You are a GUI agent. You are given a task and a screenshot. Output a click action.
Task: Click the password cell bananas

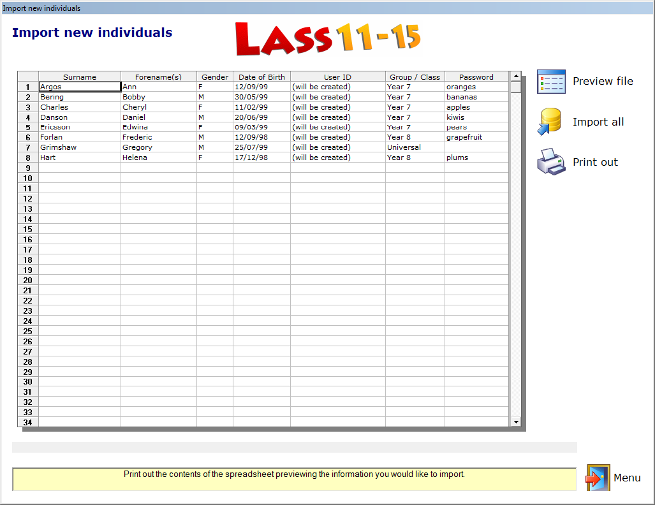[476, 97]
